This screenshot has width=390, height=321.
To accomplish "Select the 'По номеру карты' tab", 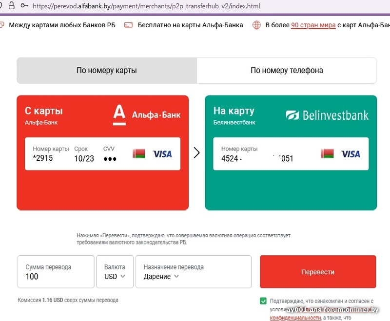I will coord(107,71).
